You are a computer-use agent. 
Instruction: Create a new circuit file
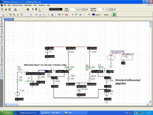pyautogui.click(x=2, y=9)
